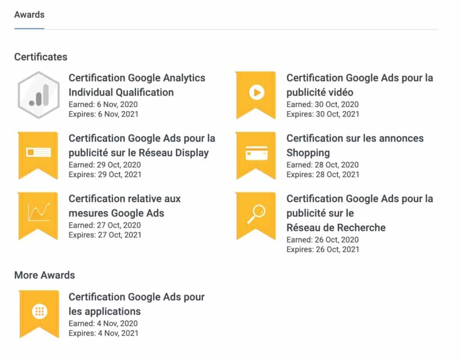
Task: Click 'Expires: 29 Oct, 2021' text
Action: point(105,174)
